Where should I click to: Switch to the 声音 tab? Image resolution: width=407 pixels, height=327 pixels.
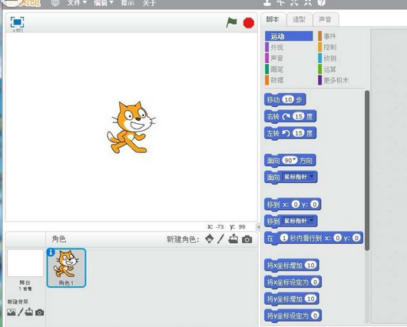(x=326, y=19)
